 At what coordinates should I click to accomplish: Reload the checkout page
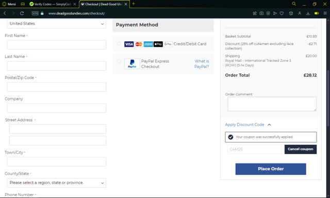click(22, 13)
